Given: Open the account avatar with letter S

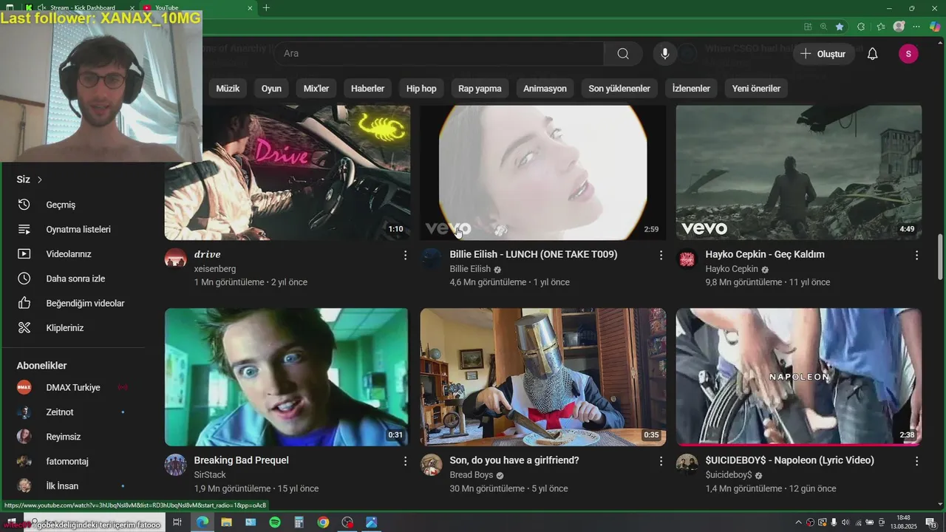Looking at the screenshot, I should pos(908,53).
